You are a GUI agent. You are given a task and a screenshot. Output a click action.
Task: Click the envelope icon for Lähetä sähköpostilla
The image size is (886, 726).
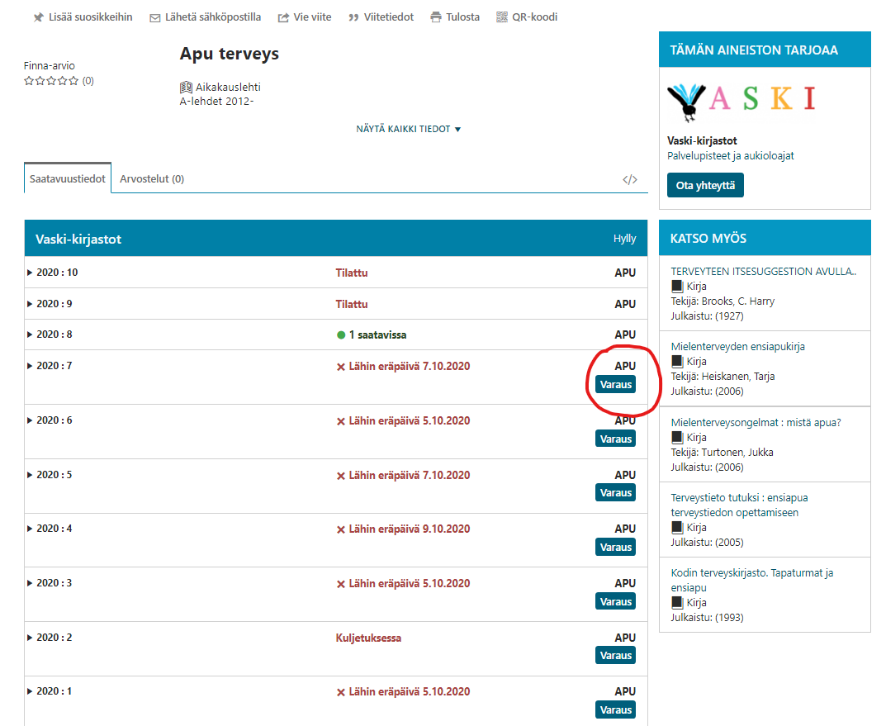pyautogui.click(x=155, y=17)
